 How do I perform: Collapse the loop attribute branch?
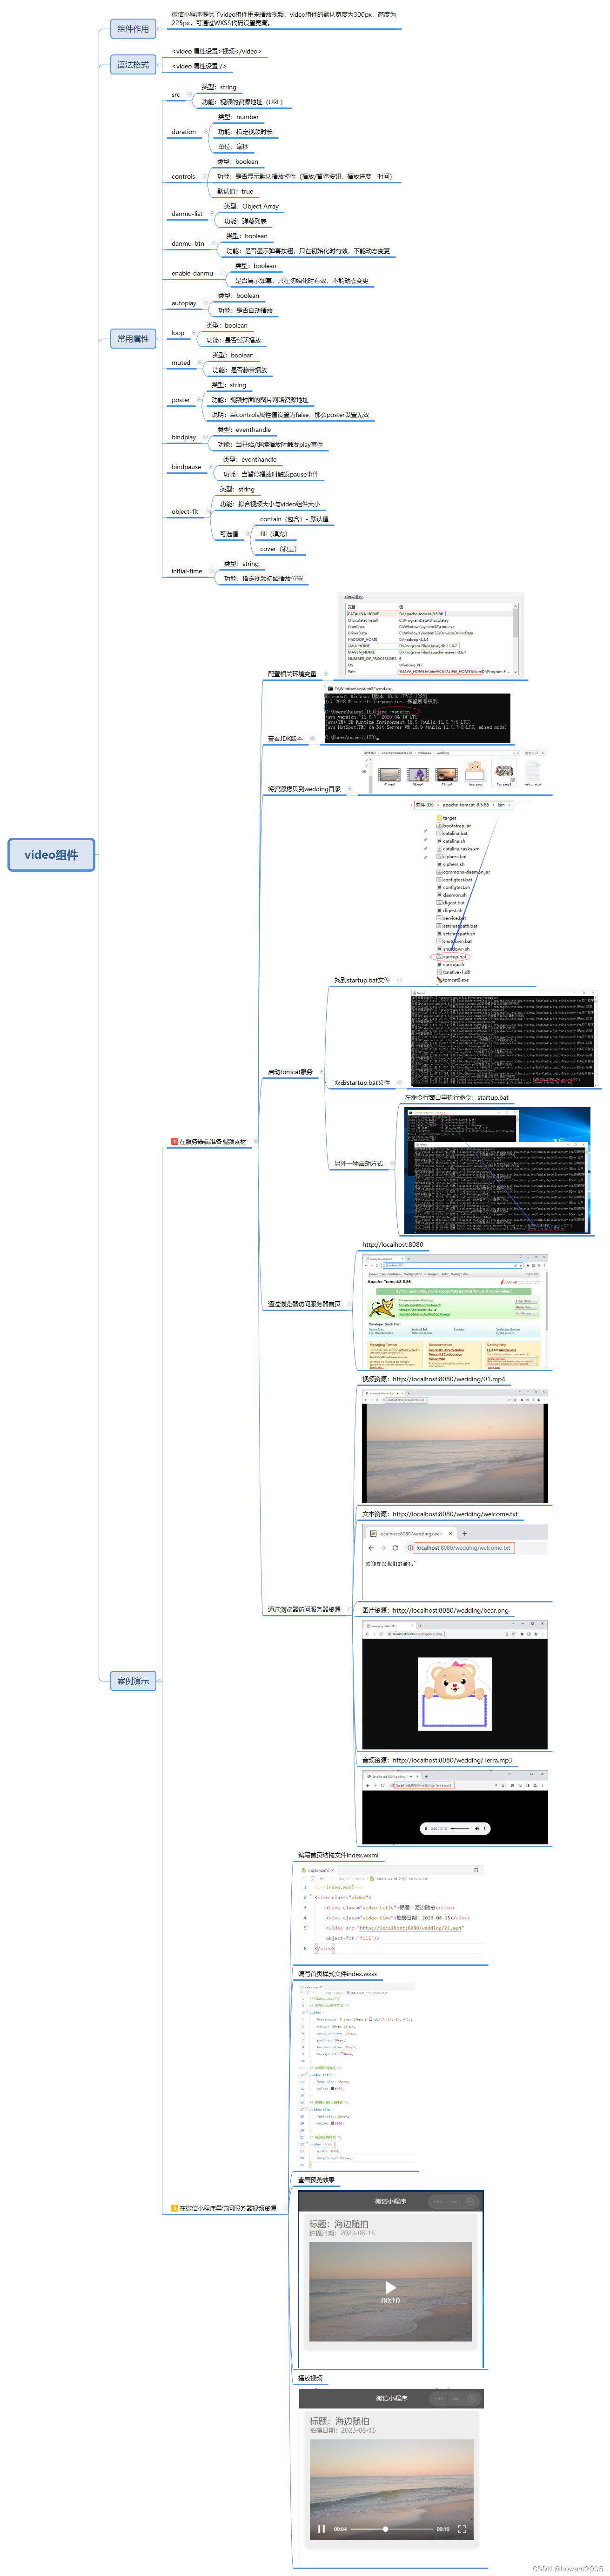point(194,333)
